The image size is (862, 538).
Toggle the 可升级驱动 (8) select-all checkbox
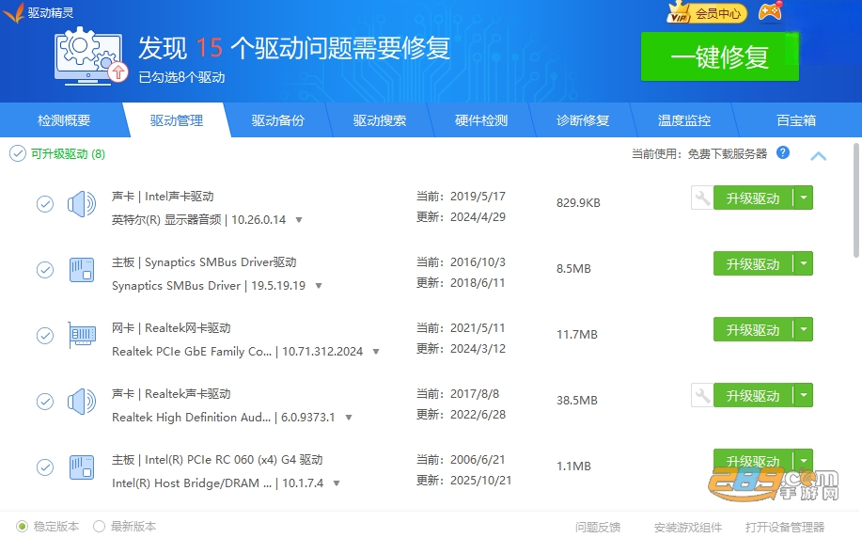coord(18,153)
